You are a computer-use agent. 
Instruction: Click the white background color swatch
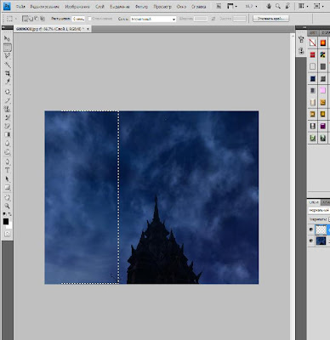(10, 226)
